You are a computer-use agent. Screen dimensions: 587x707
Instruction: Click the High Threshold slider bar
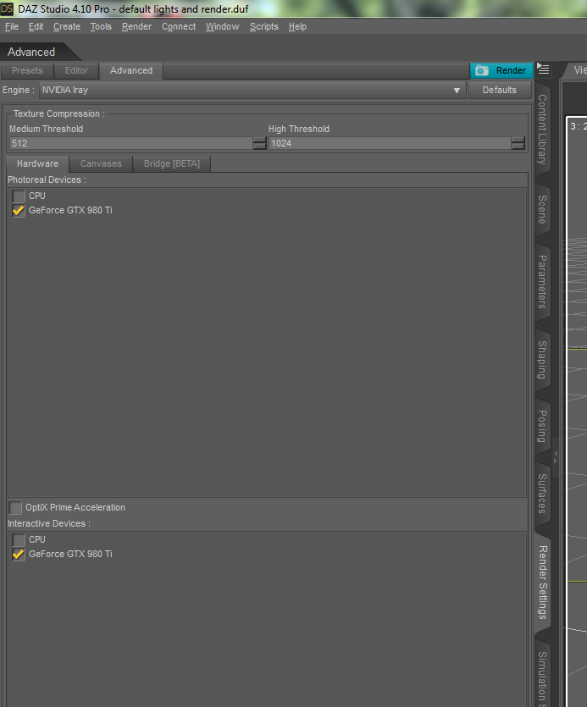[390, 143]
